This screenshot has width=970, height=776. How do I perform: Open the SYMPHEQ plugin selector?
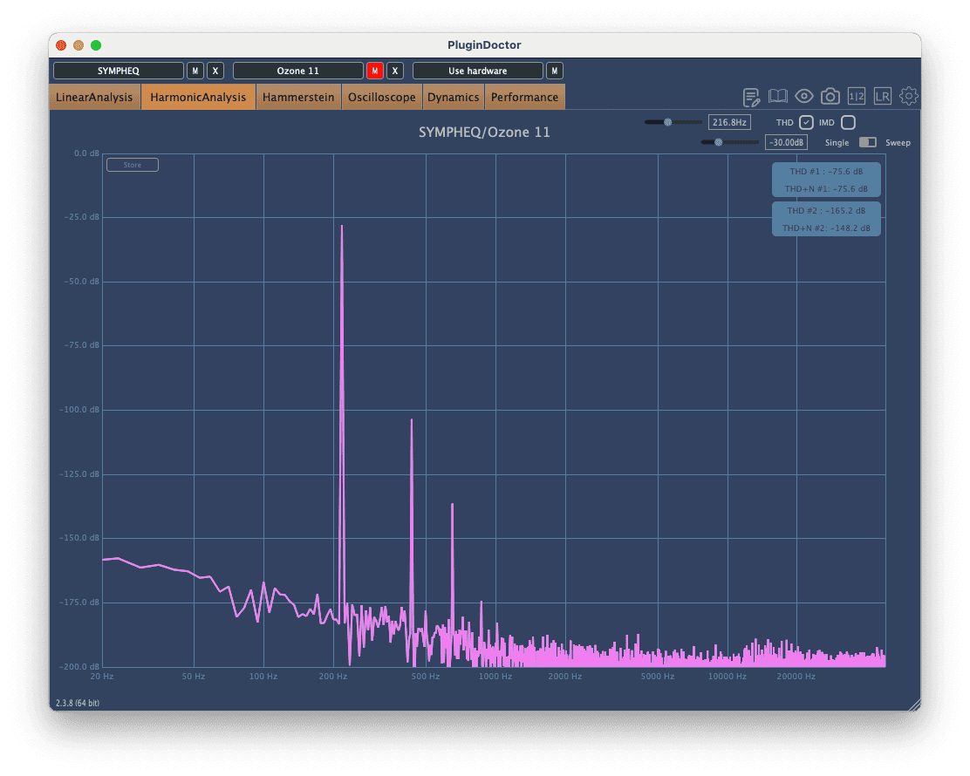120,71
